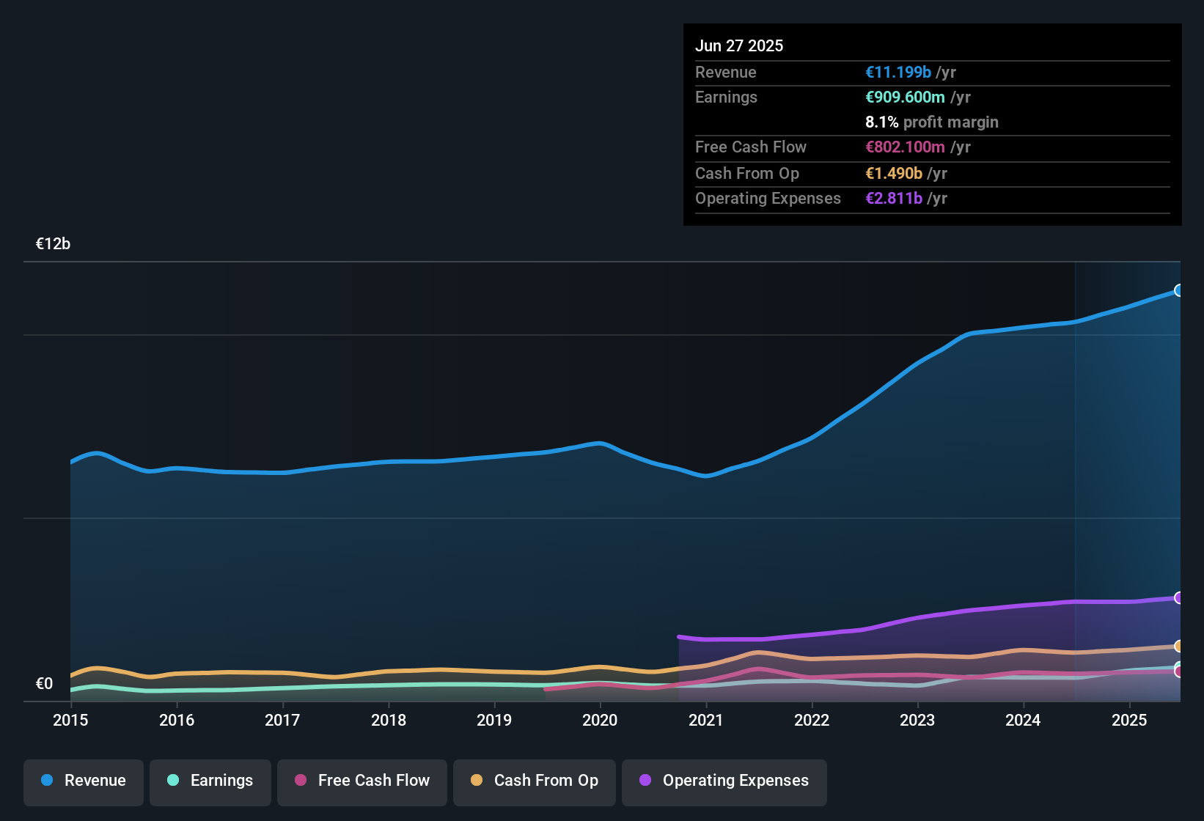Select the teal Earnings dot in the legend
The height and width of the screenshot is (821, 1204).
point(173,781)
